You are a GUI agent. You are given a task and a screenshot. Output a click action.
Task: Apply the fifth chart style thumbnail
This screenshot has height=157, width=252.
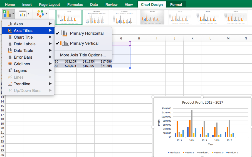[180, 17]
